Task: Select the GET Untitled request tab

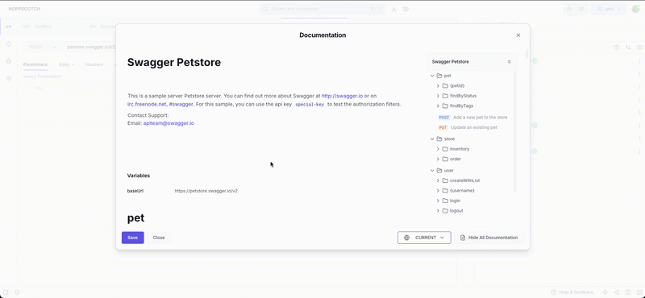Action: pyautogui.click(x=37, y=27)
